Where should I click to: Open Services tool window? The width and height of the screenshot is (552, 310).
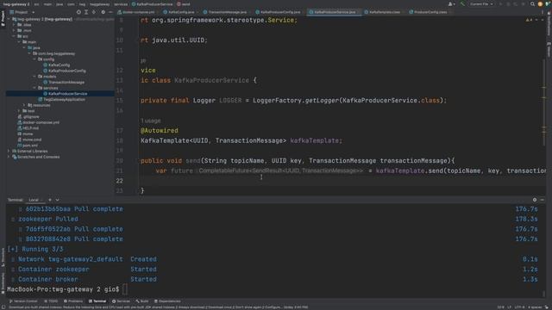[x=121, y=301]
